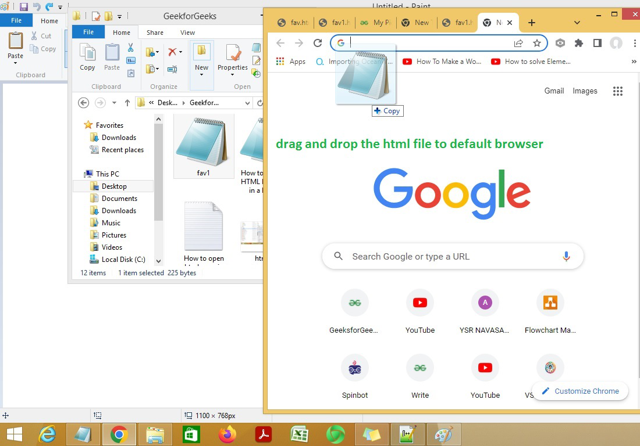The image size is (640, 446).
Task: Open the Google apps grid
Action: [617, 91]
